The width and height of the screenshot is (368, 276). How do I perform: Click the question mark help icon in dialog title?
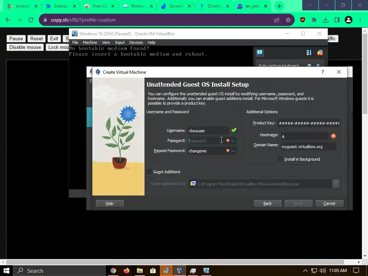[323, 72]
